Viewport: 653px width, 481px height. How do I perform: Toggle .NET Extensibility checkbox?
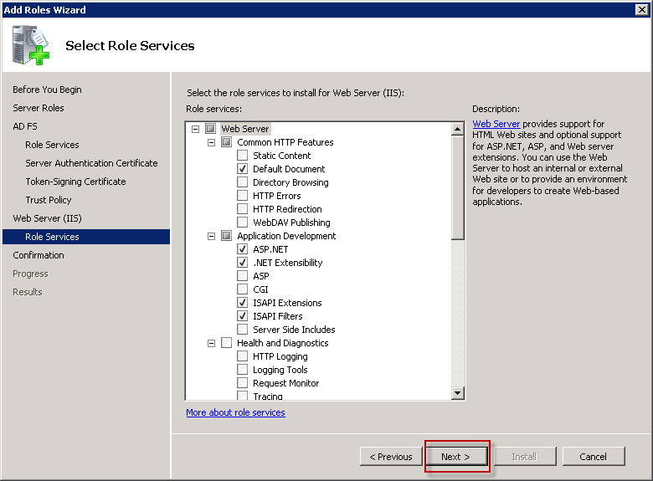(x=243, y=263)
